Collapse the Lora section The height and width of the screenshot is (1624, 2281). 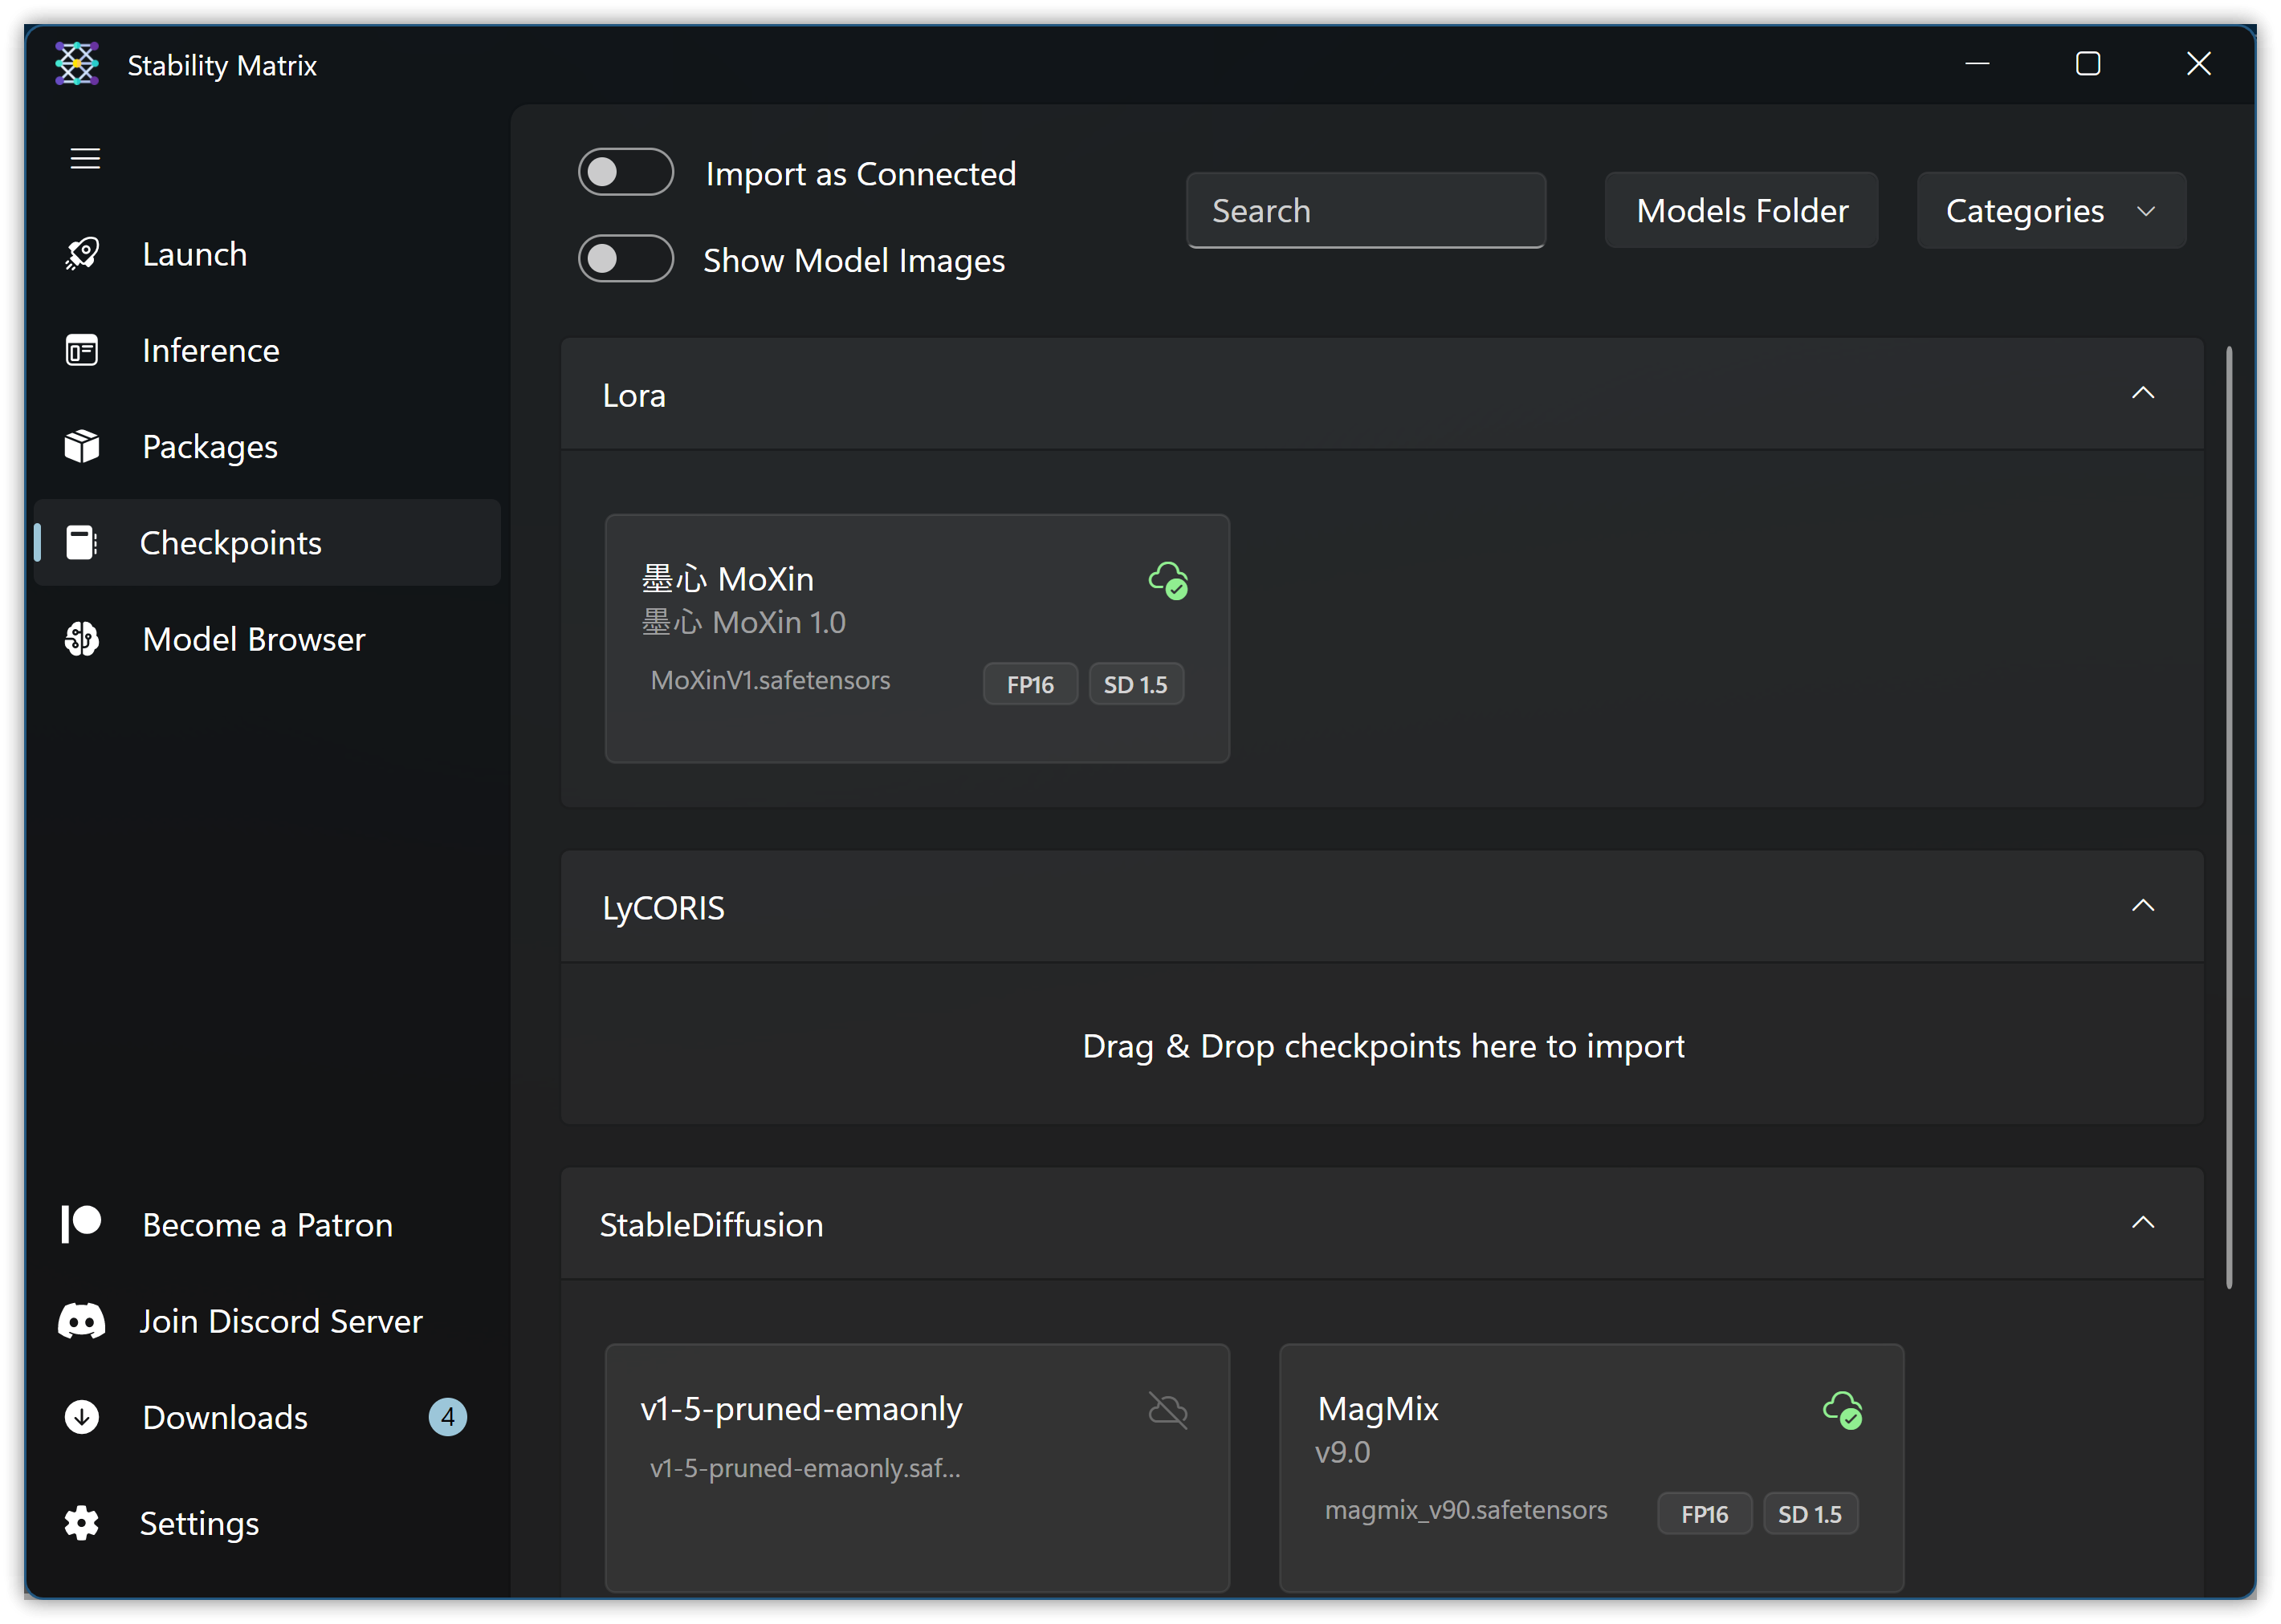tap(2142, 393)
